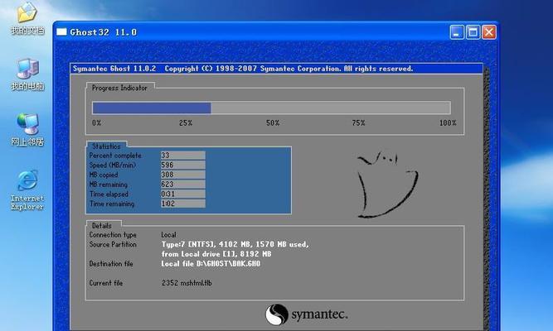The height and width of the screenshot is (331, 553).
Task: Click the Speed (MB/min) label
Action: coord(113,165)
